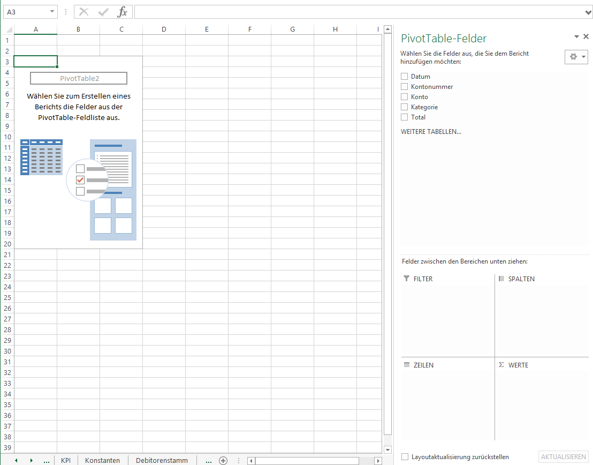Open the Name Box dropdown
This screenshot has height=465, width=593.
click(x=52, y=12)
